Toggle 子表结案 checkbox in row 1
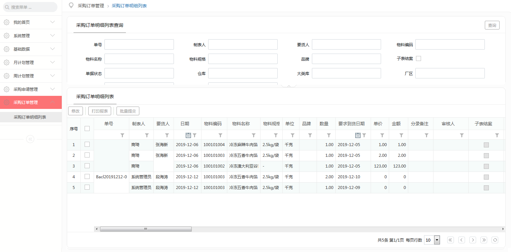Image resolution: width=511 pixels, height=252 pixels. tap(486, 145)
